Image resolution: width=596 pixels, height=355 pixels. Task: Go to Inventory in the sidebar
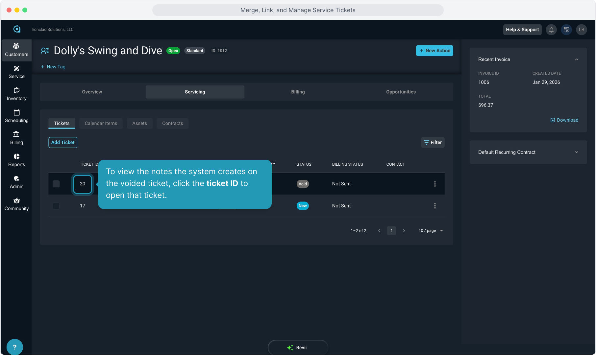coord(16,94)
